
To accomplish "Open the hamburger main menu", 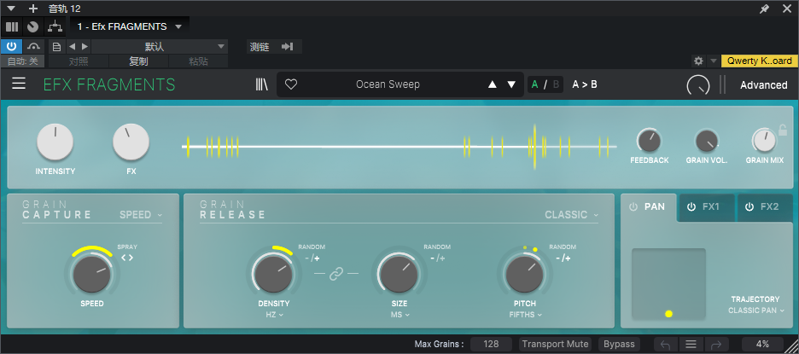I will coord(19,84).
